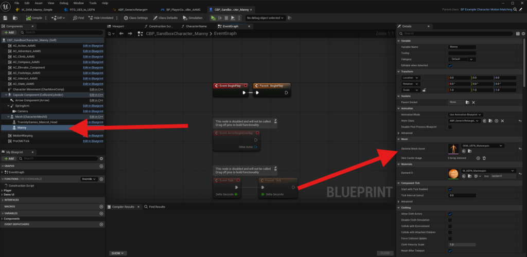Open the Asset menu

(39, 3)
